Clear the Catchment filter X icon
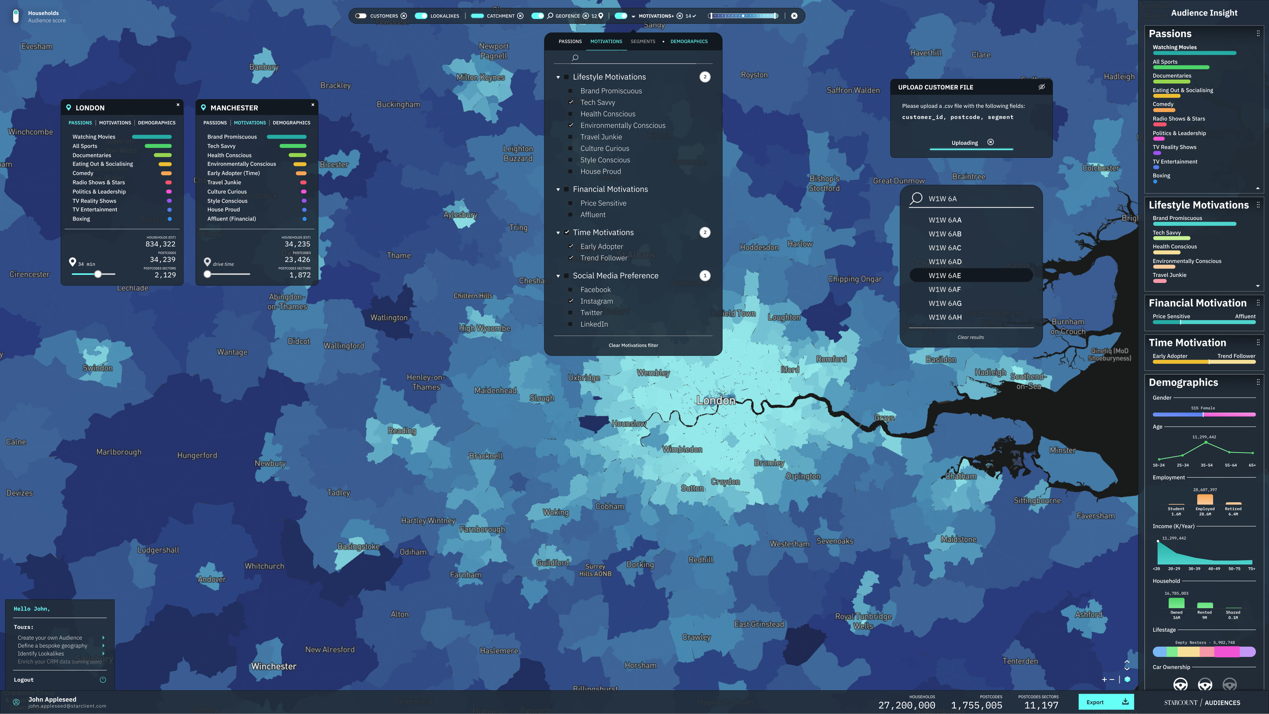Viewport: 1269px width, 714px height. pyautogui.click(x=520, y=16)
